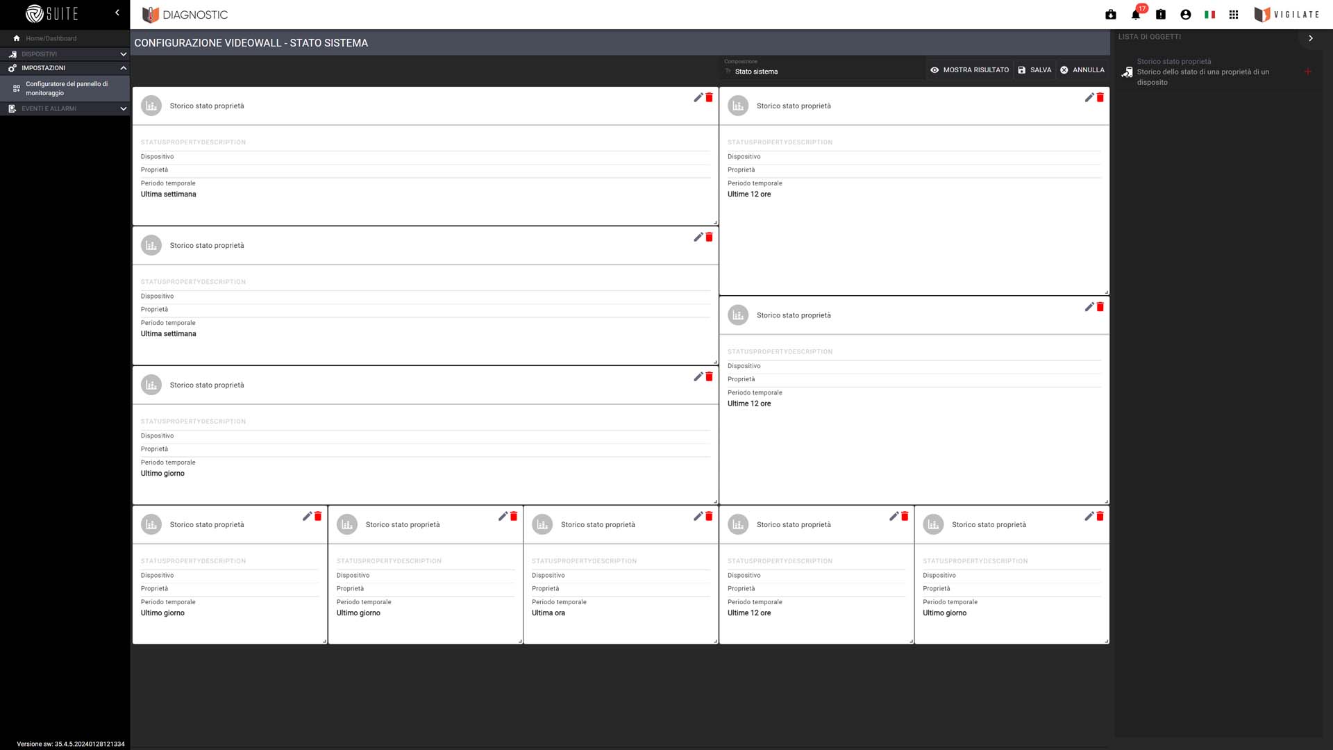Expand the Eventi e Allarmi section
The height and width of the screenshot is (750, 1333).
point(124,109)
